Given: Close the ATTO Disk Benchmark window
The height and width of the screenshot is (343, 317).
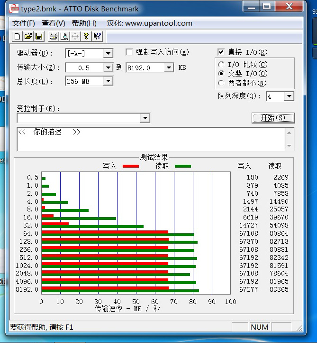Looking at the screenshot, I should click(290, 6).
